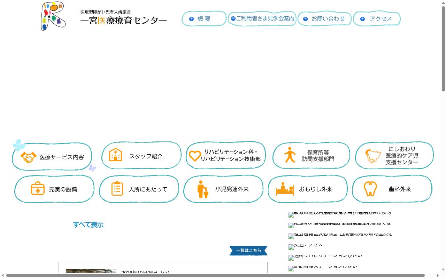This screenshot has width=446, height=278.
Task: Open おもらし外来 with the patient bed icon
Action: point(308,189)
